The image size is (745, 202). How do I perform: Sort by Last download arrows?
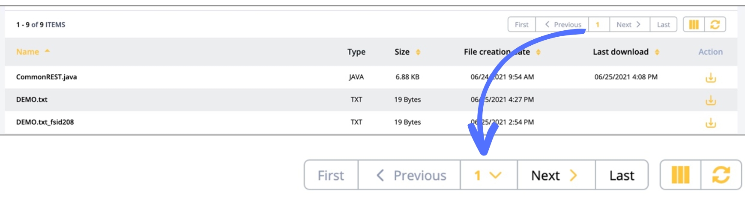pyautogui.click(x=657, y=52)
